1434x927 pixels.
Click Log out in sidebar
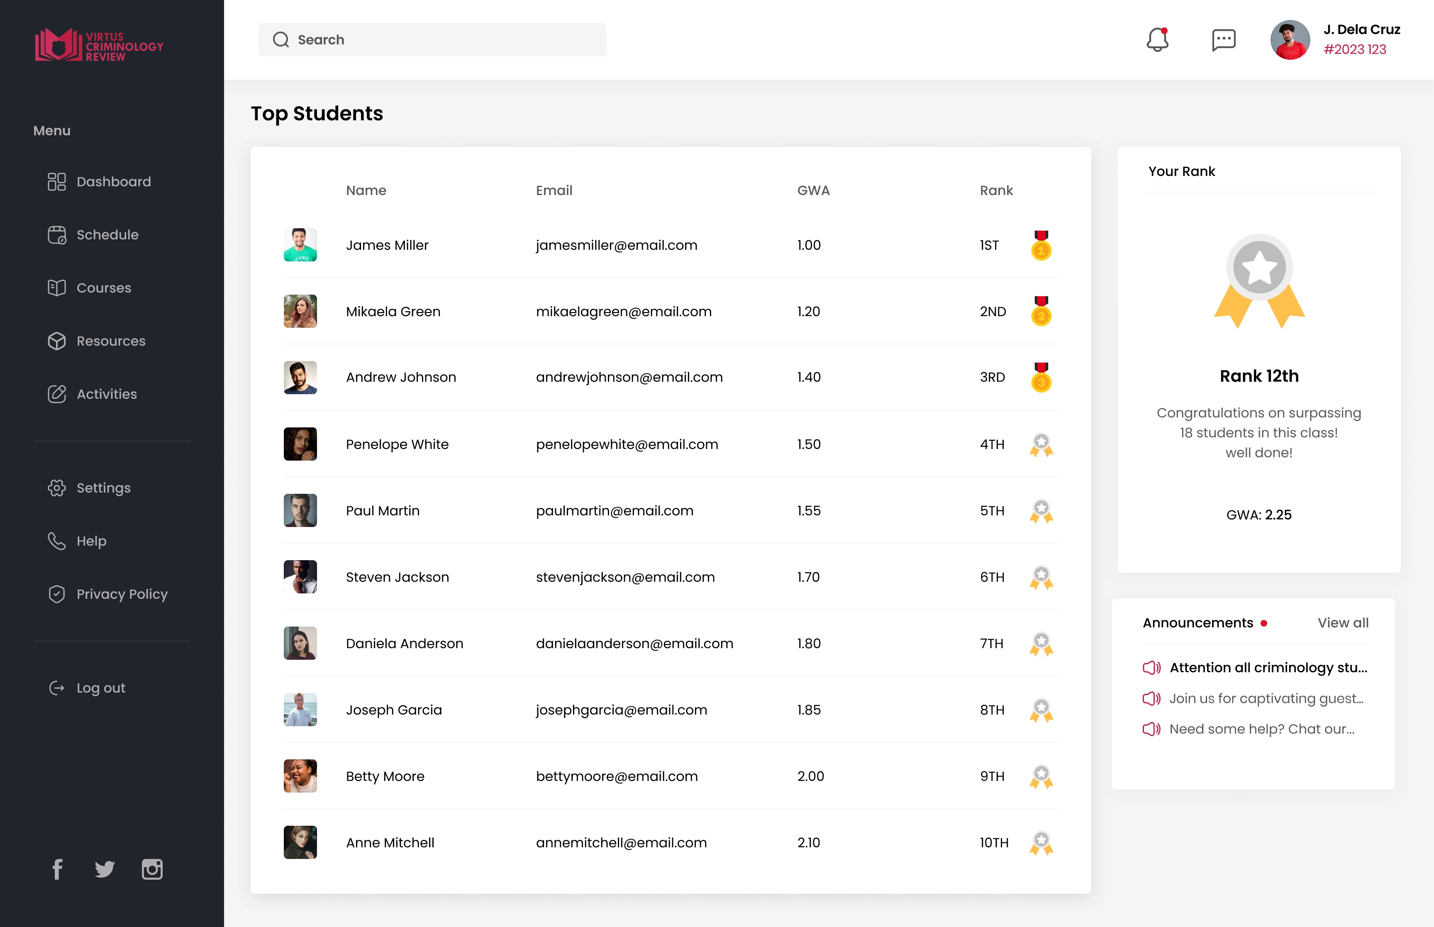click(x=100, y=688)
